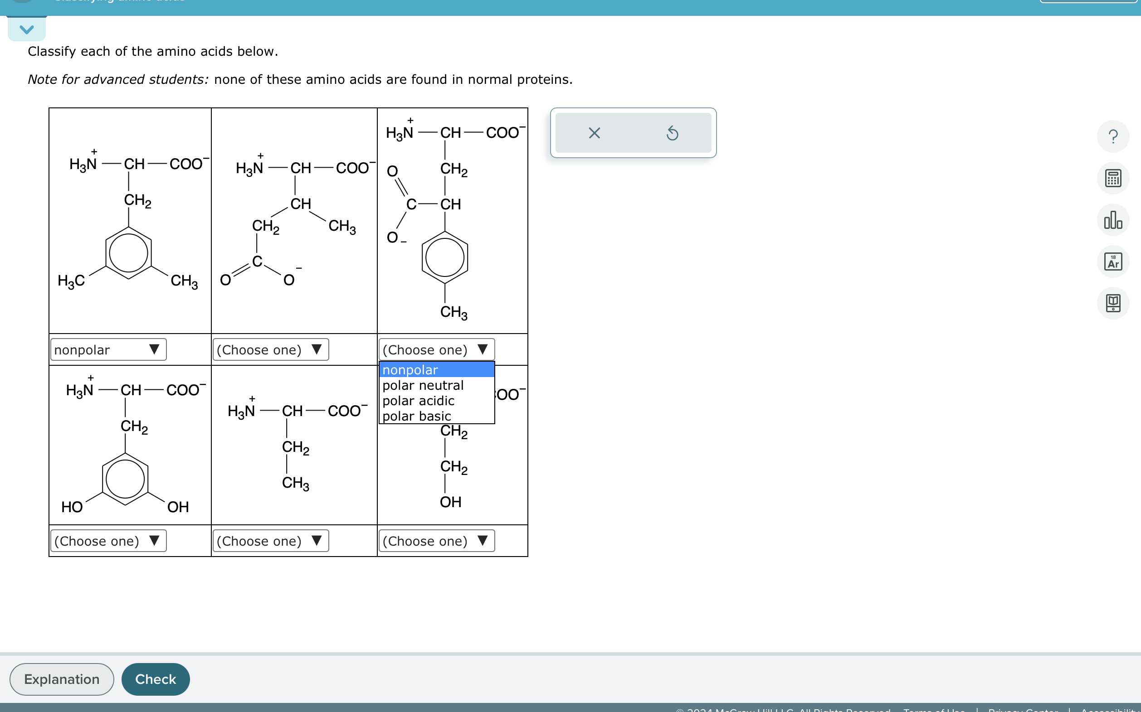Reset the problem using the undo arrow
The height and width of the screenshot is (712, 1141).
coord(672,133)
